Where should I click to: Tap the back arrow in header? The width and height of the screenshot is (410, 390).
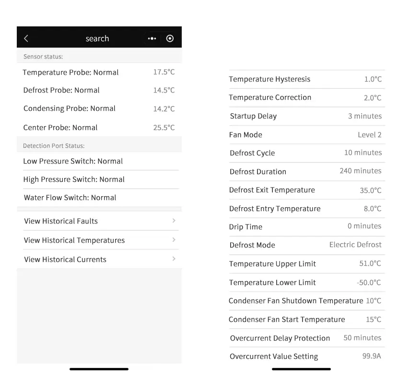coord(26,38)
